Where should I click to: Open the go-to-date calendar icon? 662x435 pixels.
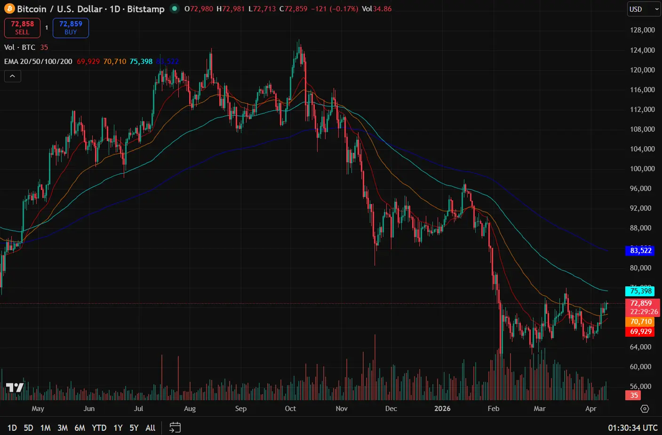(x=175, y=427)
